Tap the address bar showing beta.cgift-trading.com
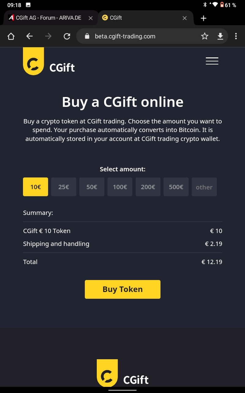 [138, 36]
